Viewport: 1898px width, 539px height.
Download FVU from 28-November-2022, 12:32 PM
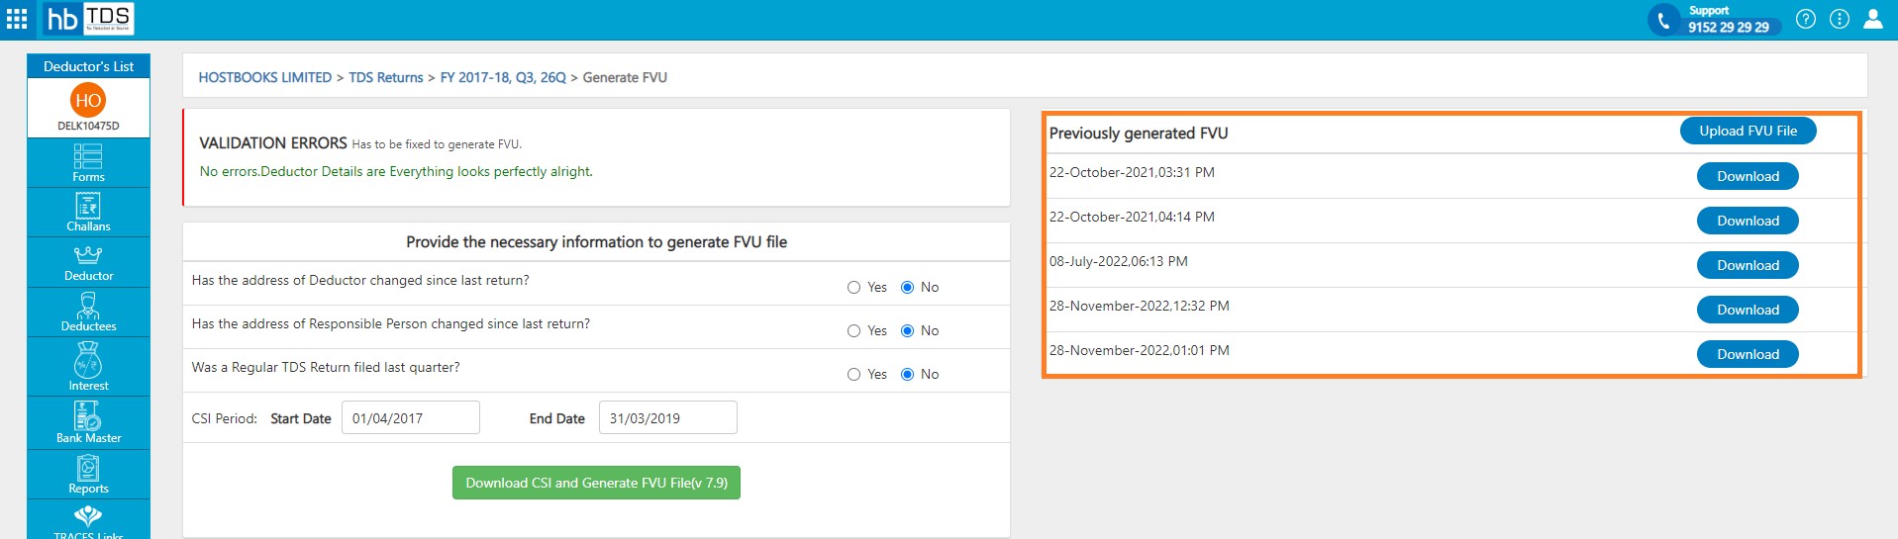pyautogui.click(x=1748, y=310)
